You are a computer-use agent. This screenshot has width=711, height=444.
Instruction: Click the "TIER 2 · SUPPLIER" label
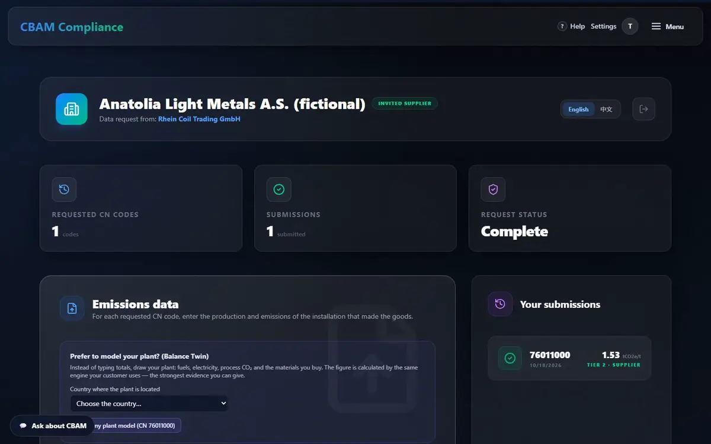tap(614, 365)
